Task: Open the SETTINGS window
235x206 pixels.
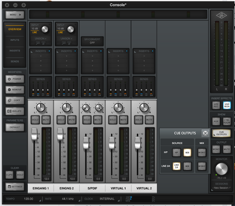Action: tap(15, 186)
